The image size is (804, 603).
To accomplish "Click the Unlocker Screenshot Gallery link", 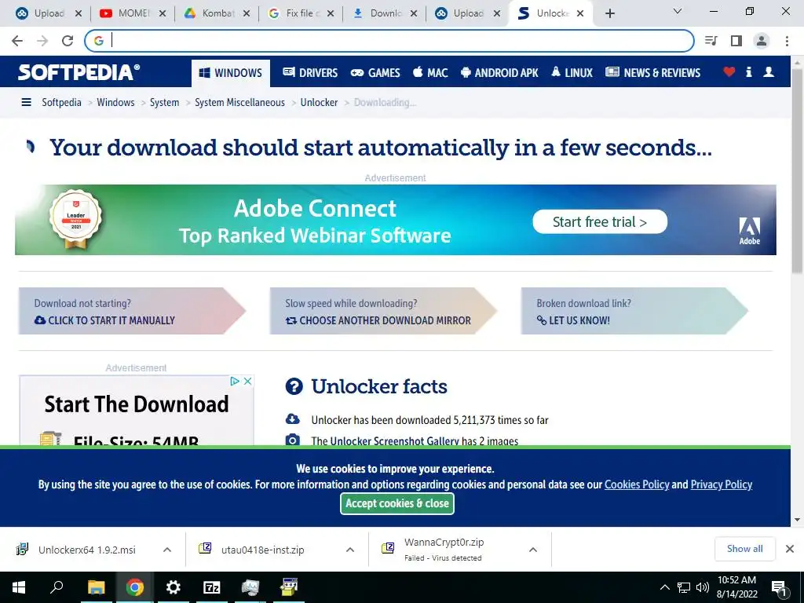I will pos(394,441).
